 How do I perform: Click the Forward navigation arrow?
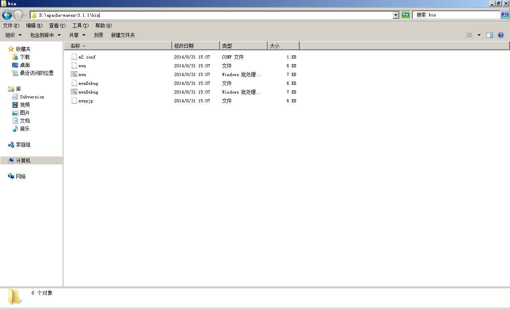[x=18, y=15]
